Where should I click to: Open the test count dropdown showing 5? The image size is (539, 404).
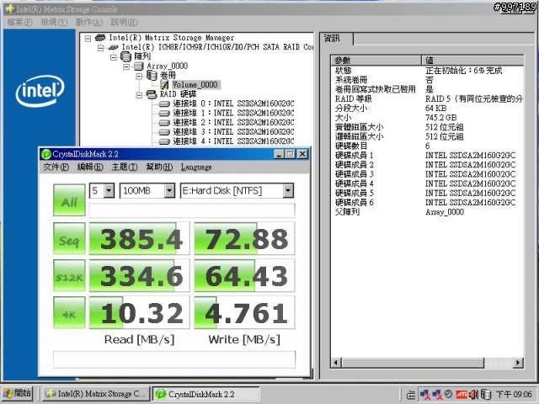pos(109,191)
